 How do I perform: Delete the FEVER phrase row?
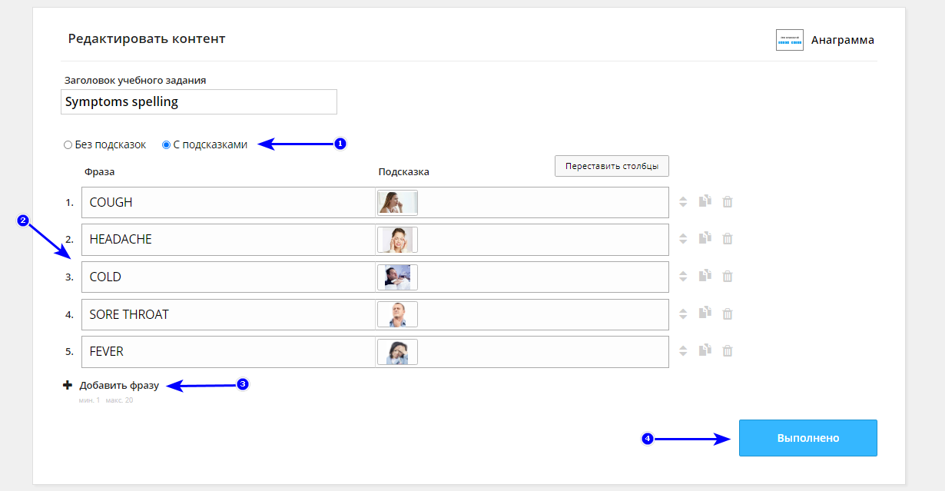(728, 350)
